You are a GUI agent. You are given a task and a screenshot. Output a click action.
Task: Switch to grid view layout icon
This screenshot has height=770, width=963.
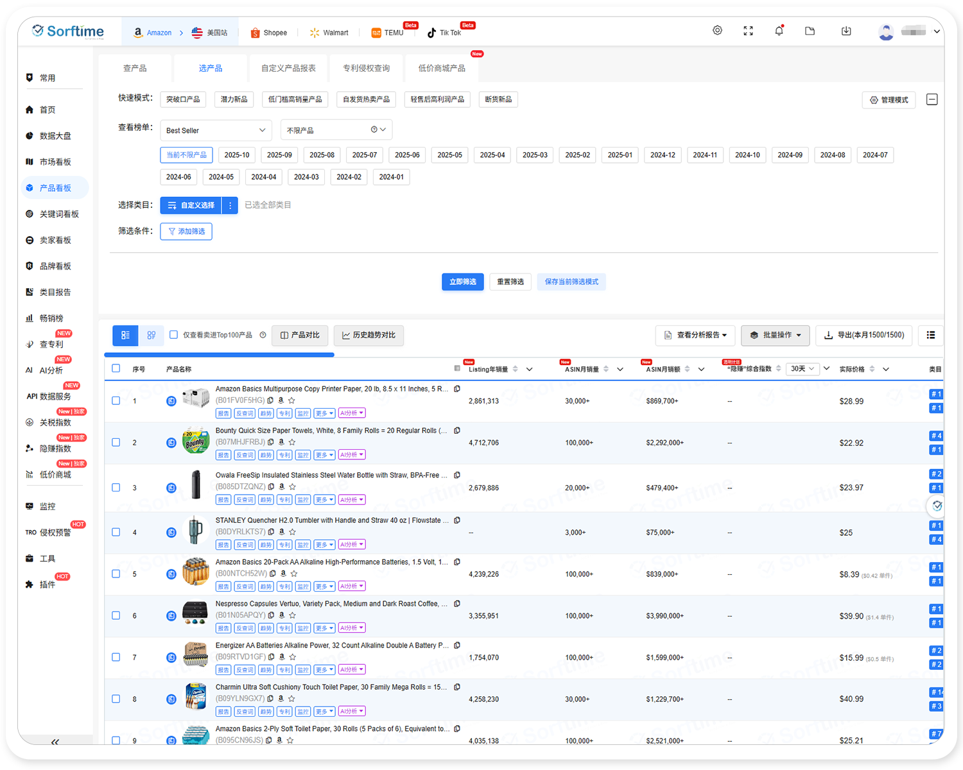(x=152, y=335)
